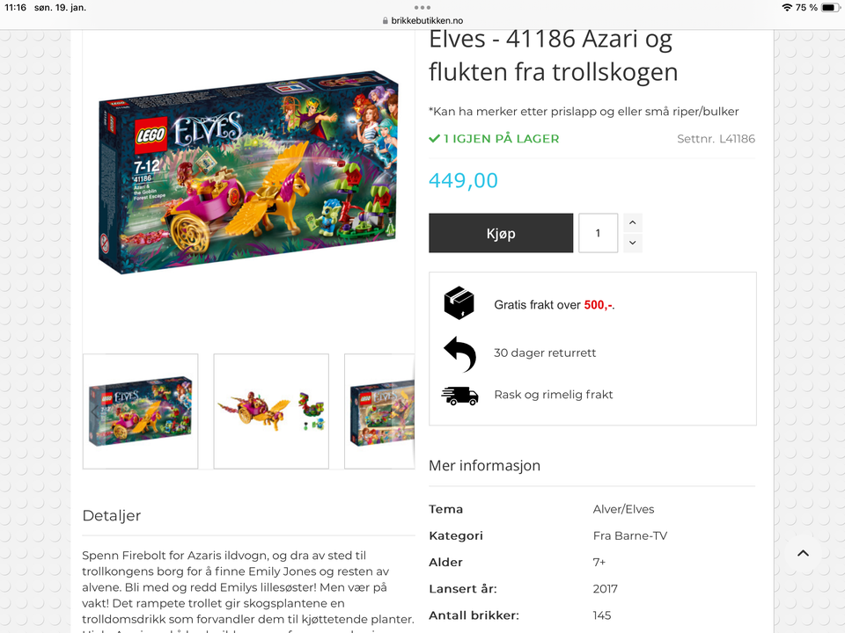Tap the battery status icon
The height and width of the screenshot is (633, 845).
(830, 8)
